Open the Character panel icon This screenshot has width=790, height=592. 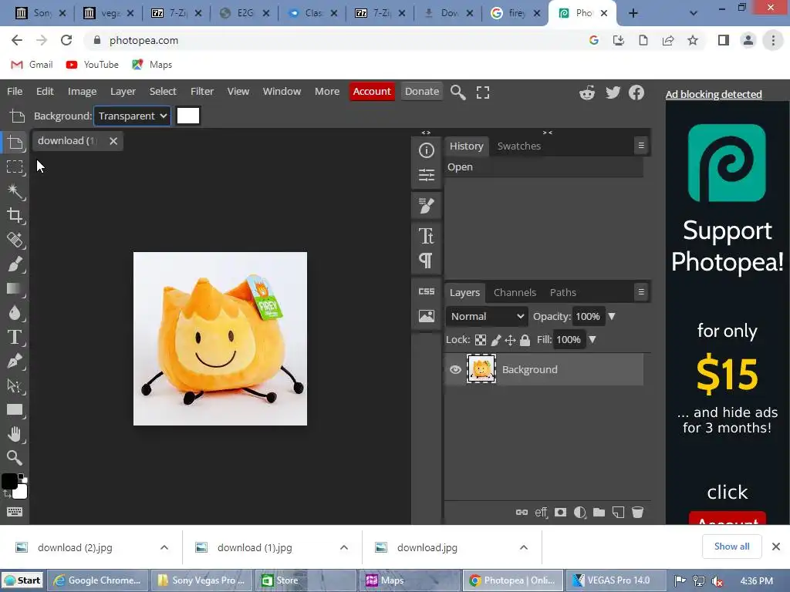[426, 236]
